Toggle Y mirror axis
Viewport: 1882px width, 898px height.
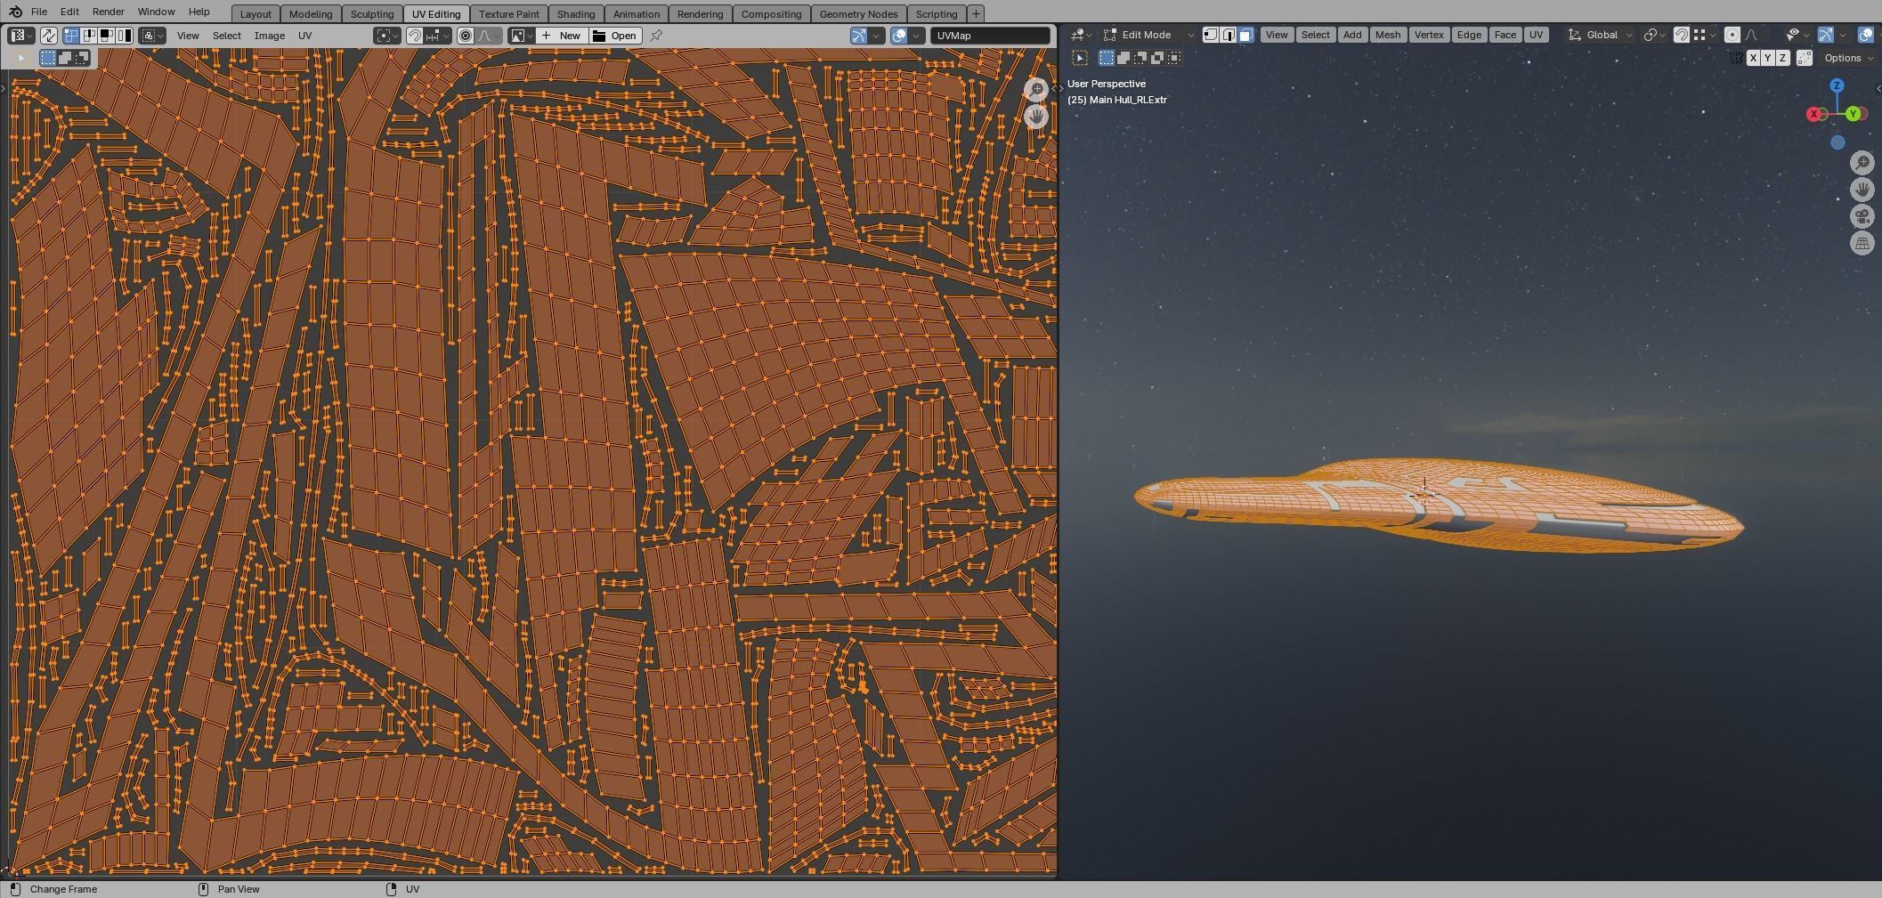point(1767,58)
